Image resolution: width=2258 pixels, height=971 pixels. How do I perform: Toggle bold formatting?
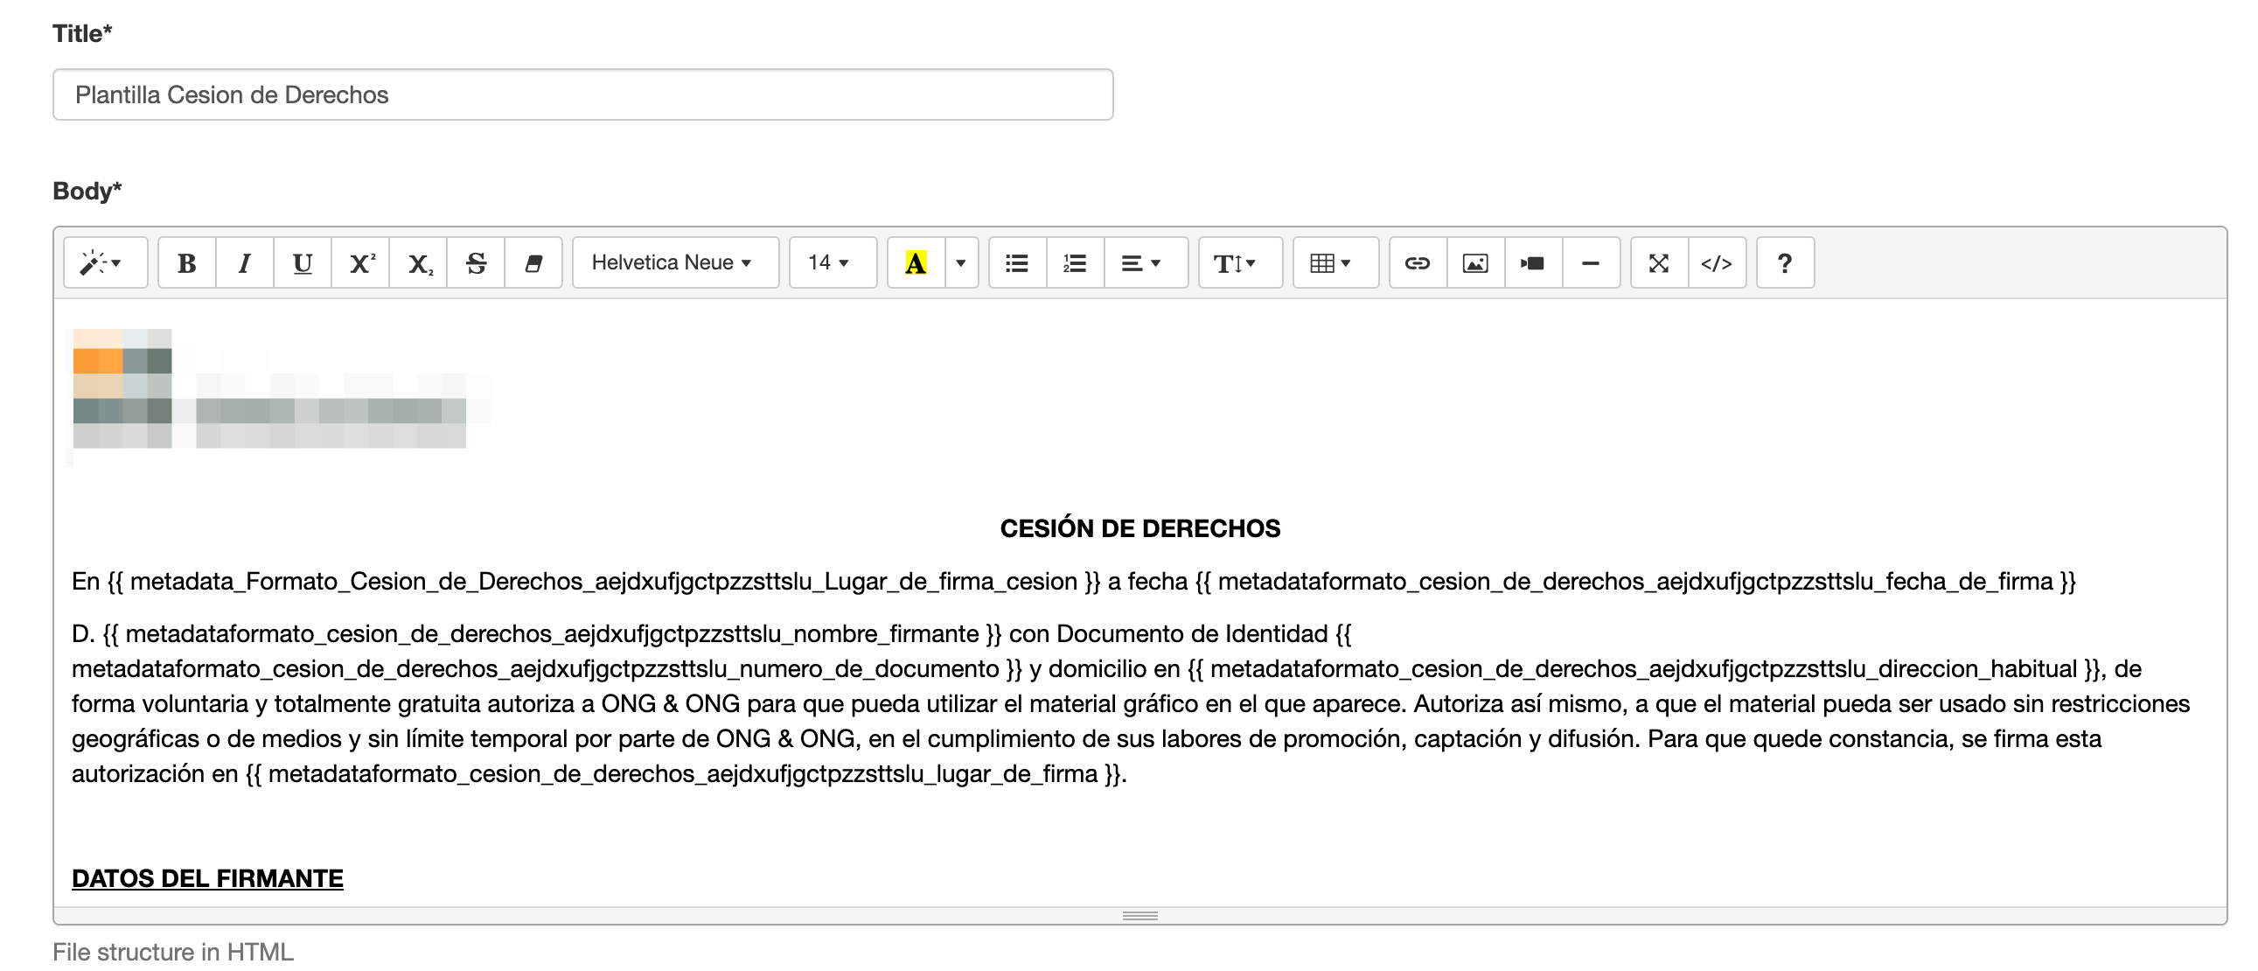pyautogui.click(x=185, y=262)
